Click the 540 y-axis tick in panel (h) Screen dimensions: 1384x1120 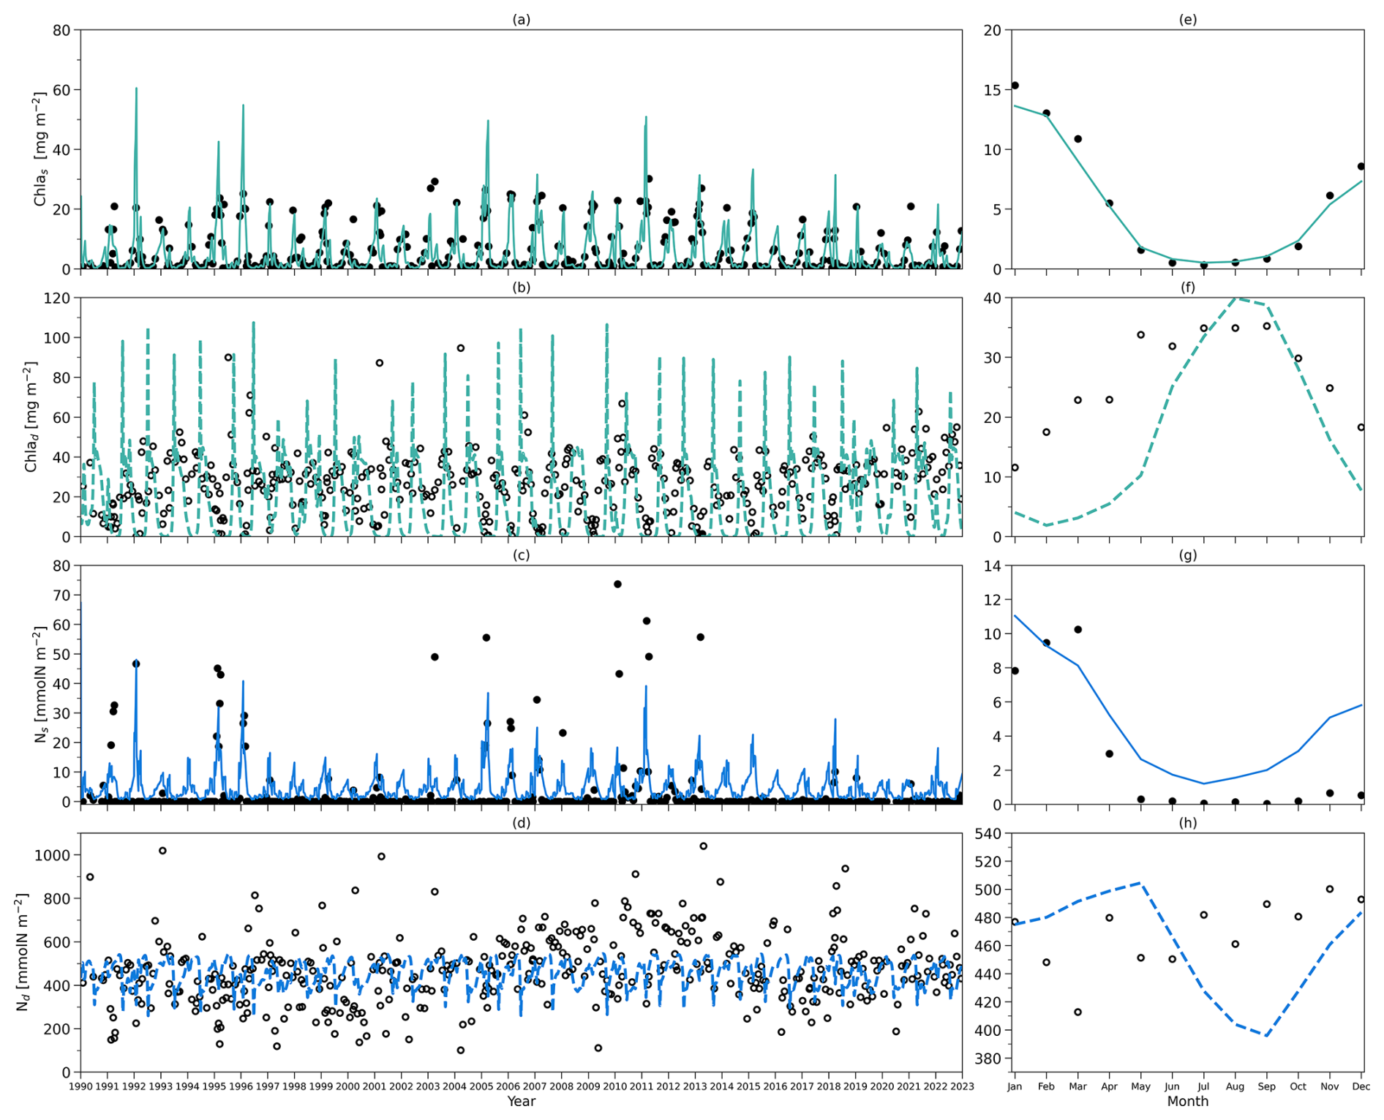(990, 834)
